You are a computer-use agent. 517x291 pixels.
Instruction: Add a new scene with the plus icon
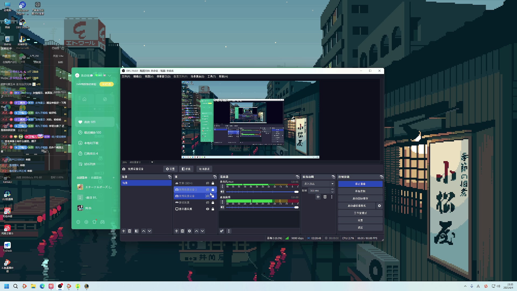(124, 231)
